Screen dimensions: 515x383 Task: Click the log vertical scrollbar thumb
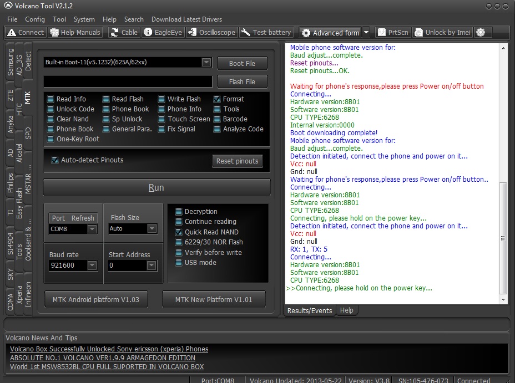503,238
